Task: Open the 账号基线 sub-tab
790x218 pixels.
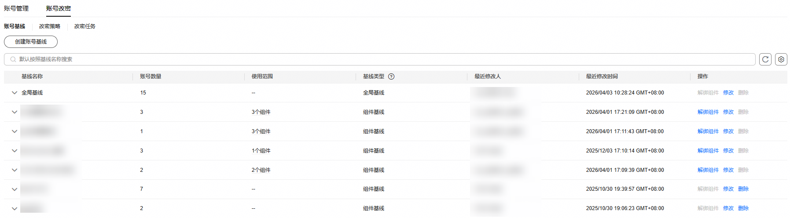Action: click(15, 26)
